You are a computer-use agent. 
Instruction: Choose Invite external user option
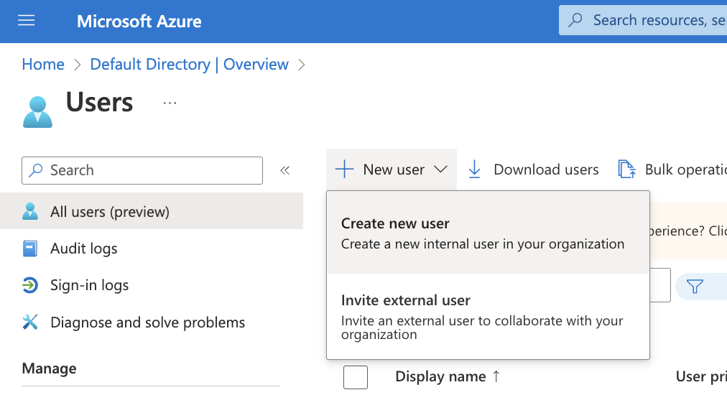488,316
